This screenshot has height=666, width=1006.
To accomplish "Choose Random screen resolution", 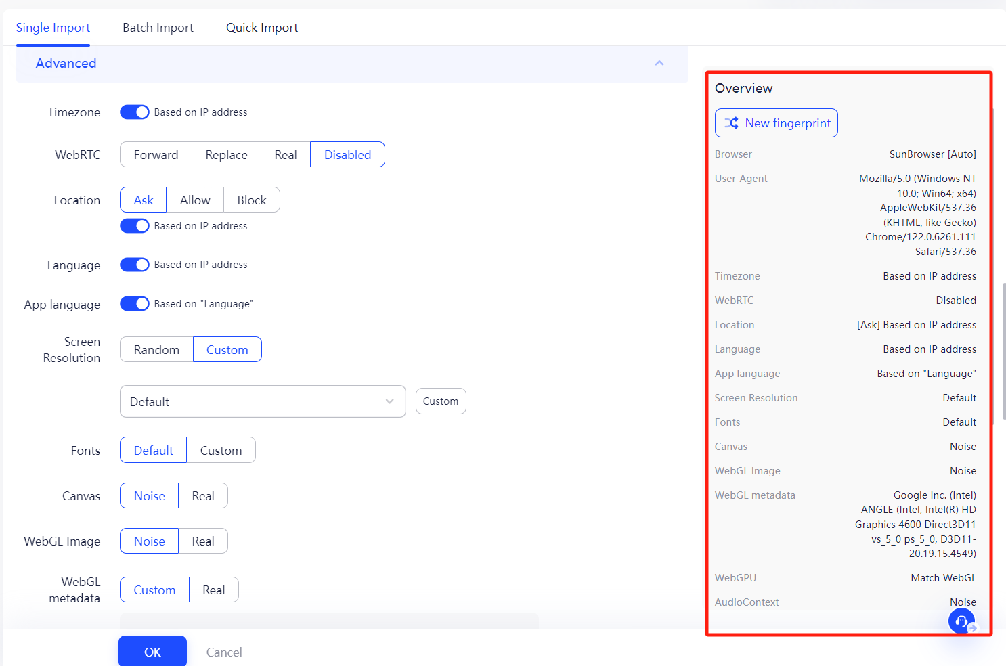I will [156, 349].
